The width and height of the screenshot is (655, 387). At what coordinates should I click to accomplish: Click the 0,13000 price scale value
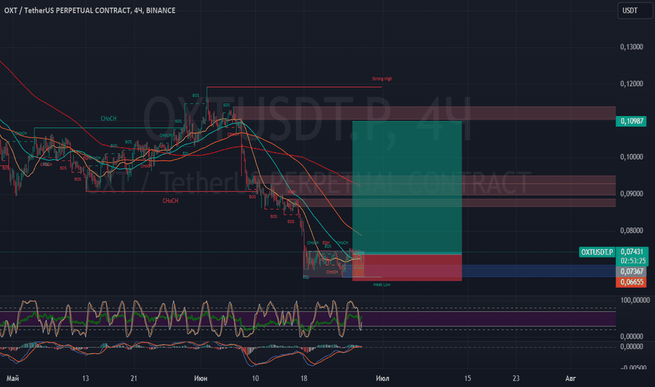(x=631, y=47)
